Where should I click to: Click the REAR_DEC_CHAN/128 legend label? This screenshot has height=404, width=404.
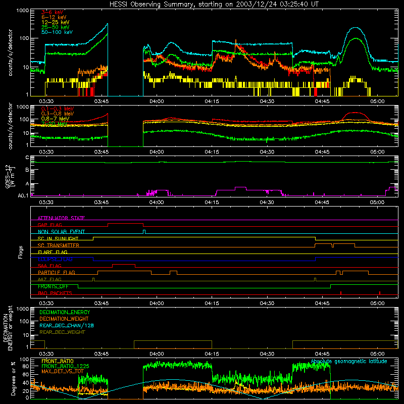click(x=67, y=325)
